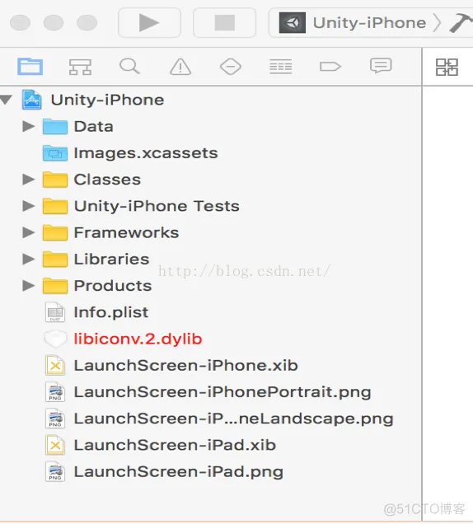Viewport: 473px width, 524px height.
Task: Click the first window traffic-light button
Action: [20, 23]
